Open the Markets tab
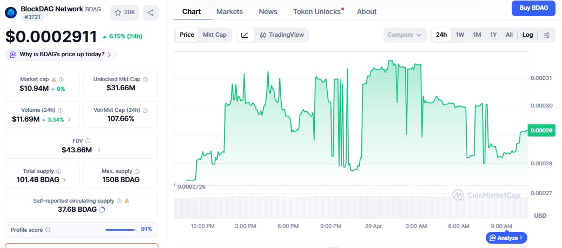Viewport: 562px width, 248px height. 229,12
